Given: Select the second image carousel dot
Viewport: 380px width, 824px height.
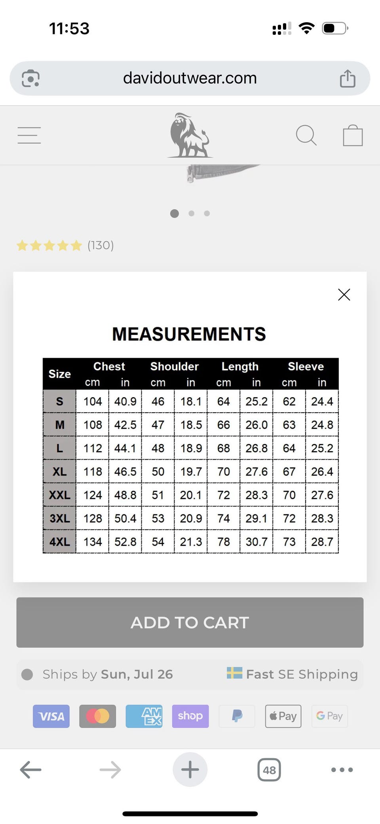Looking at the screenshot, I should point(192,213).
